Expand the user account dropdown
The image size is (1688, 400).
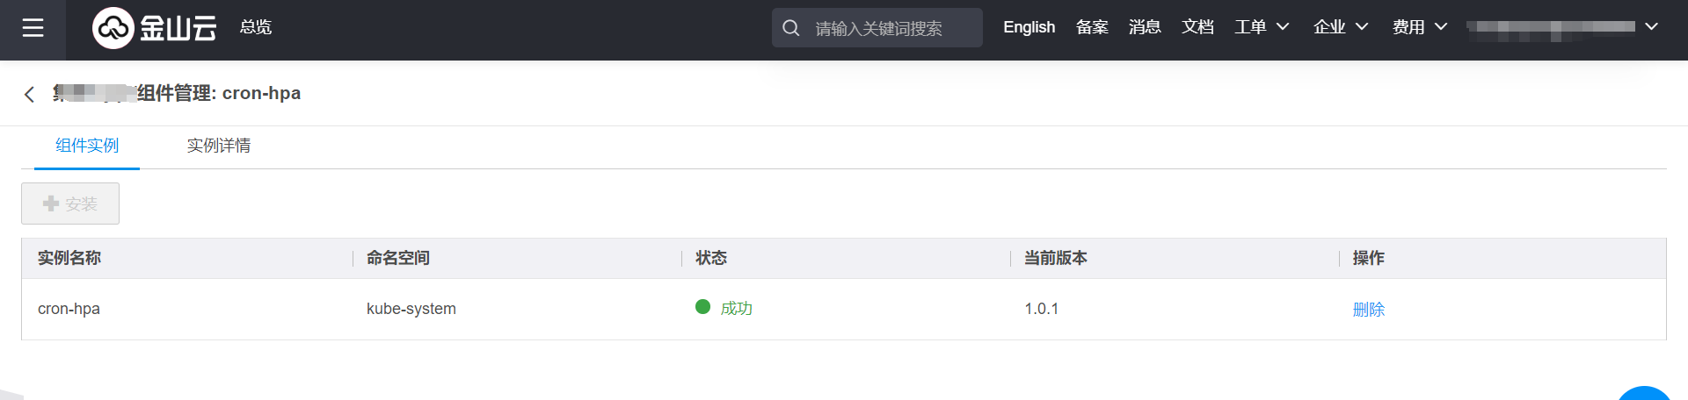(1651, 27)
